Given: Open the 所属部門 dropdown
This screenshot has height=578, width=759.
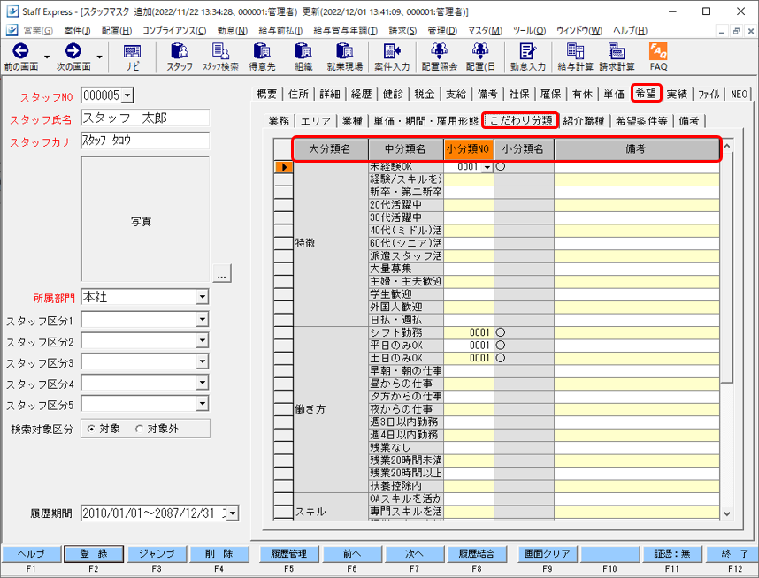Looking at the screenshot, I should (203, 296).
